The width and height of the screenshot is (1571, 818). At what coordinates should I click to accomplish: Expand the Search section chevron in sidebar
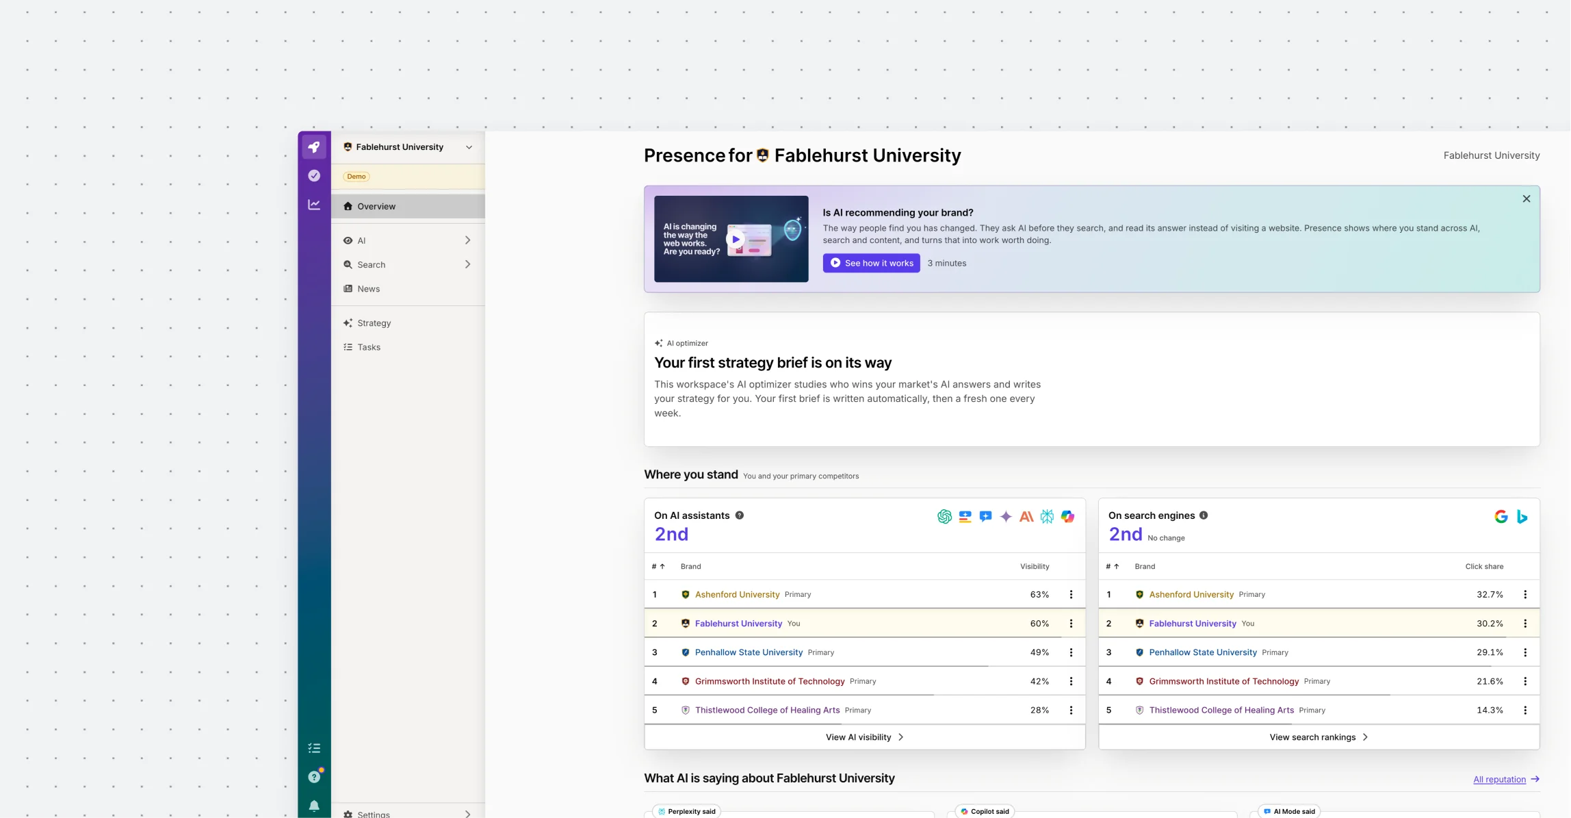(467, 264)
